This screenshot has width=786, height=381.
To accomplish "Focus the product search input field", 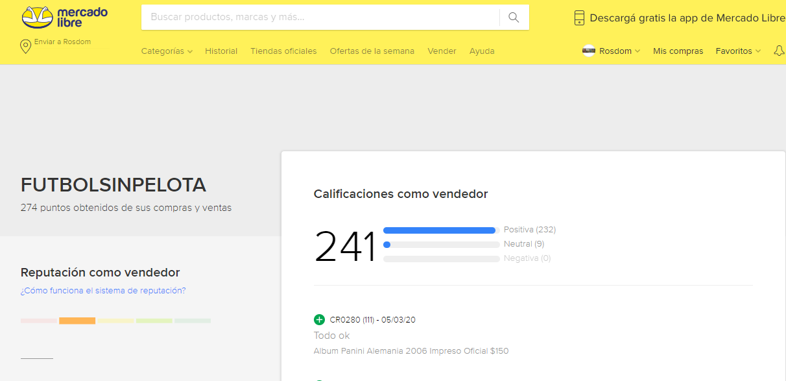I will click(320, 18).
